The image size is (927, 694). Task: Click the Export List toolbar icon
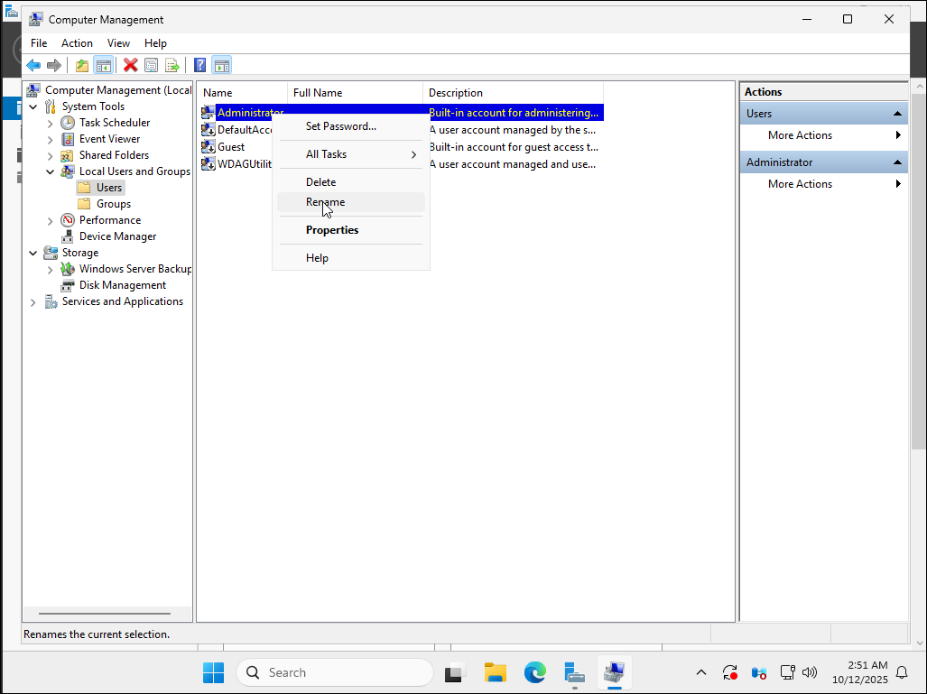pos(173,64)
